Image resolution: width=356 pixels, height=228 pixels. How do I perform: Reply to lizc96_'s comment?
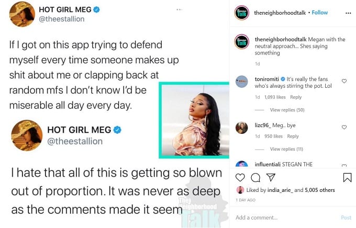point(293,136)
